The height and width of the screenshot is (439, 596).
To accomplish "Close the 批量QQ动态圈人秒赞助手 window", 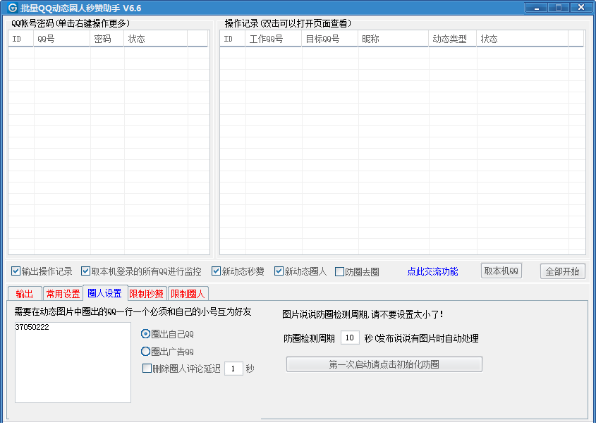I will 580,7.
